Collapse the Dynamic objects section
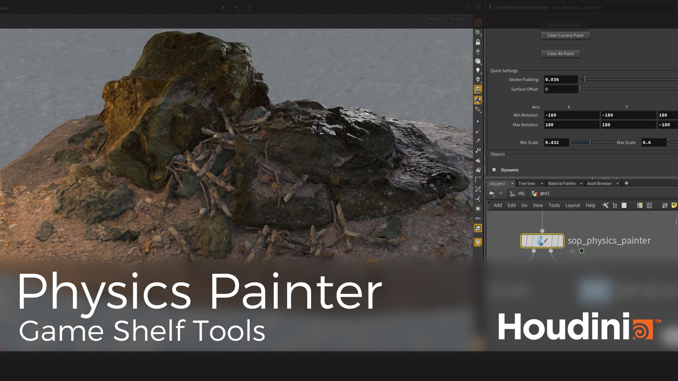 tap(494, 170)
